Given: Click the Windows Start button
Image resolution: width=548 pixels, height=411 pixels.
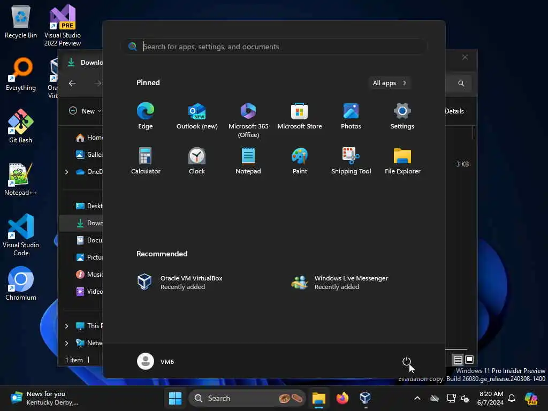Looking at the screenshot, I should tap(175, 398).
